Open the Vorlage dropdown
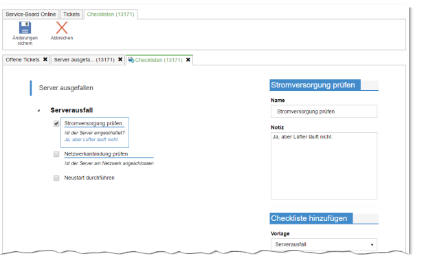 pos(324,244)
